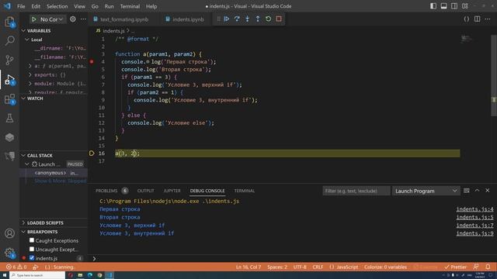Open the indents.js:4 source link
Screen dimensions: 497x279
click(x=474, y=209)
